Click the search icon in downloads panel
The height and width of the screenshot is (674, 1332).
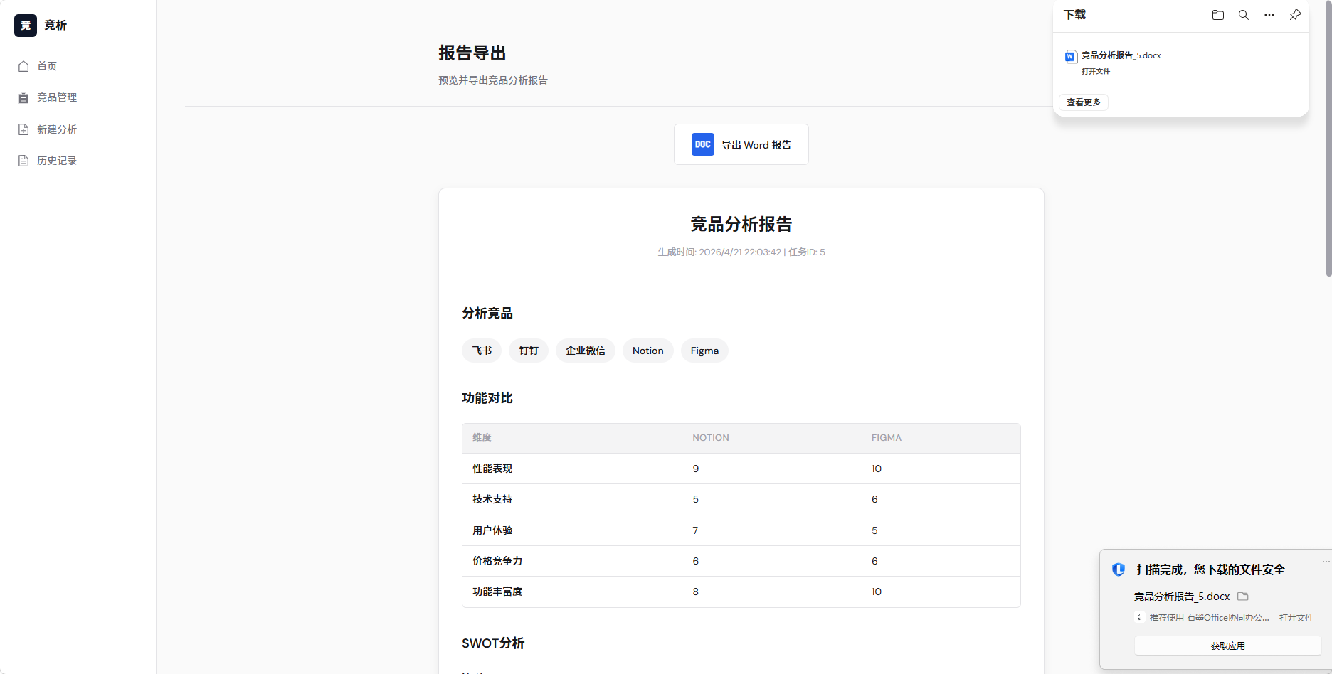[1243, 15]
